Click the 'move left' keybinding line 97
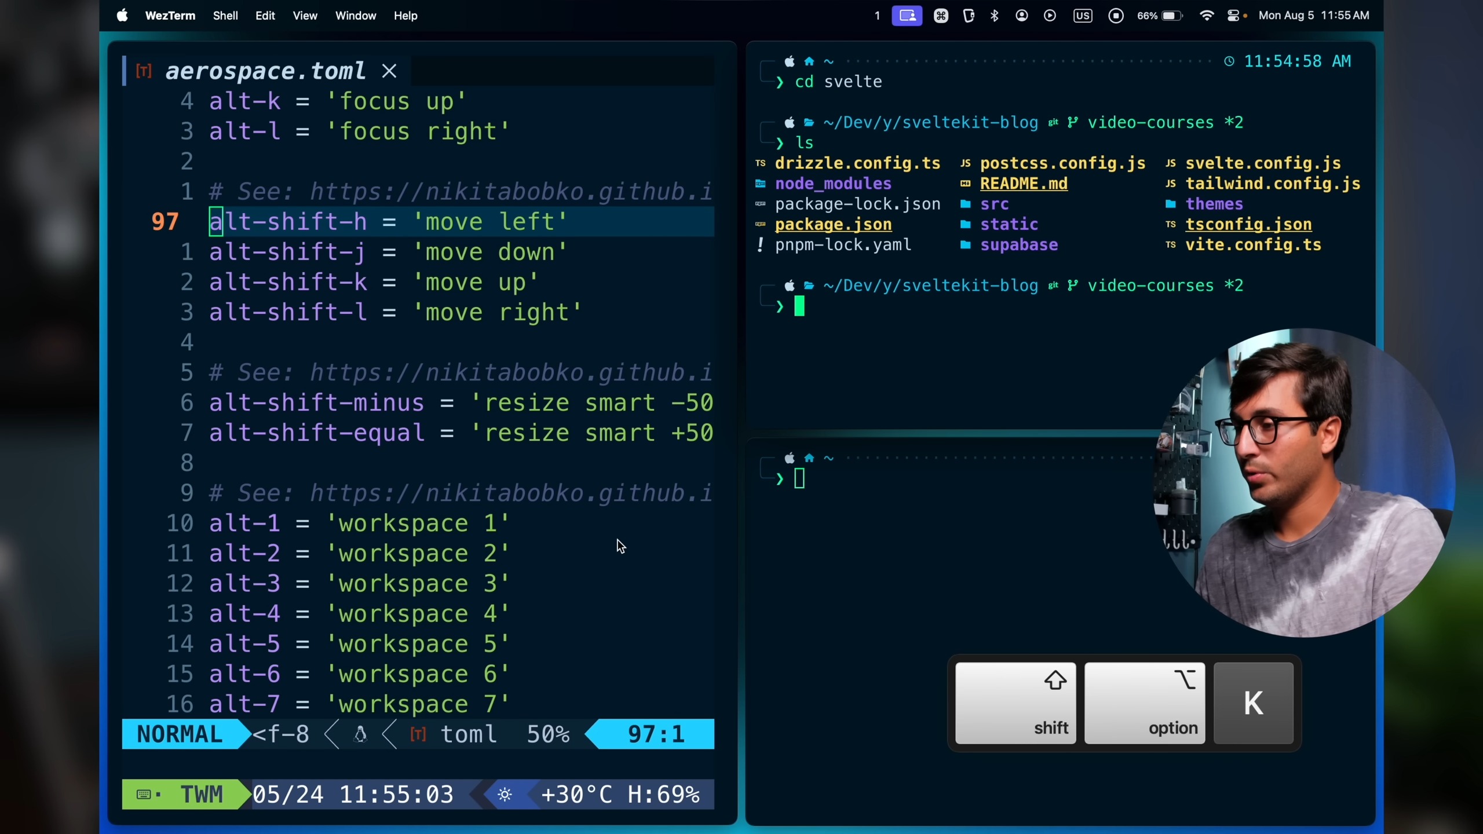 [x=388, y=222]
